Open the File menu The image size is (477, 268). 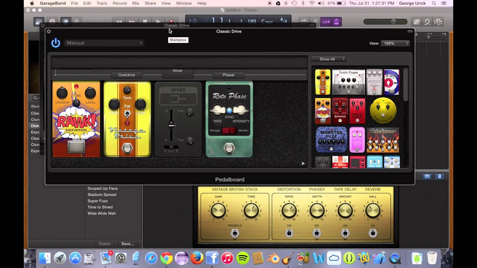click(x=75, y=3)
